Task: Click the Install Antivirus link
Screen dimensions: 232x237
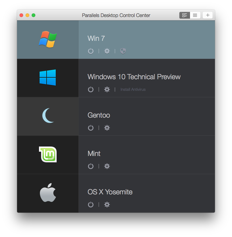Action: (x=133, y=90)
